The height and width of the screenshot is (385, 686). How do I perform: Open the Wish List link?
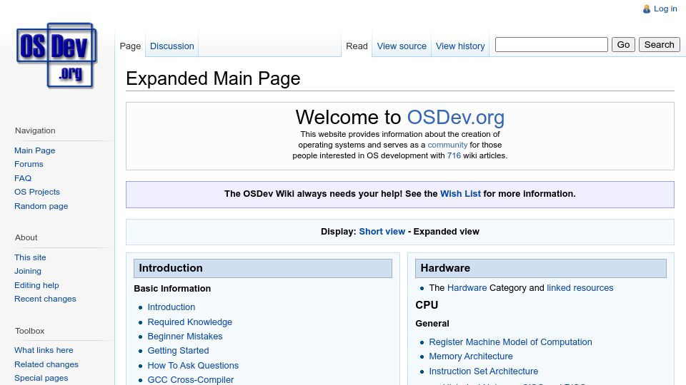(x=460, y=194)
